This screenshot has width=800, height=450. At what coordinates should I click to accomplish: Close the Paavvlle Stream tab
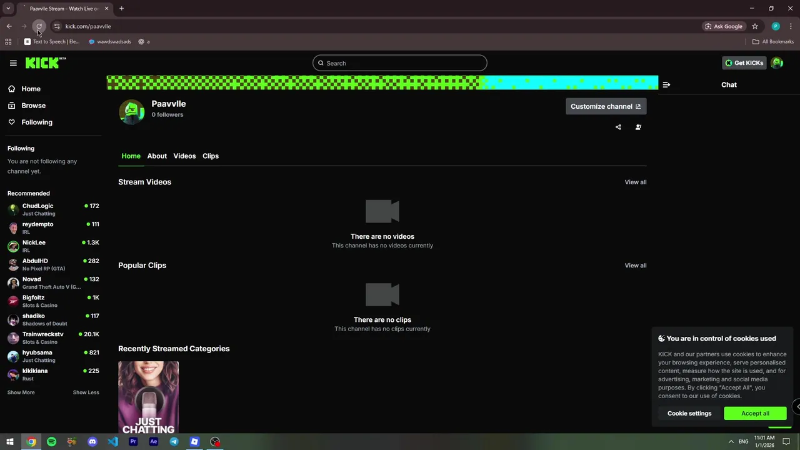pyautogui.click(x=106, y=9)
